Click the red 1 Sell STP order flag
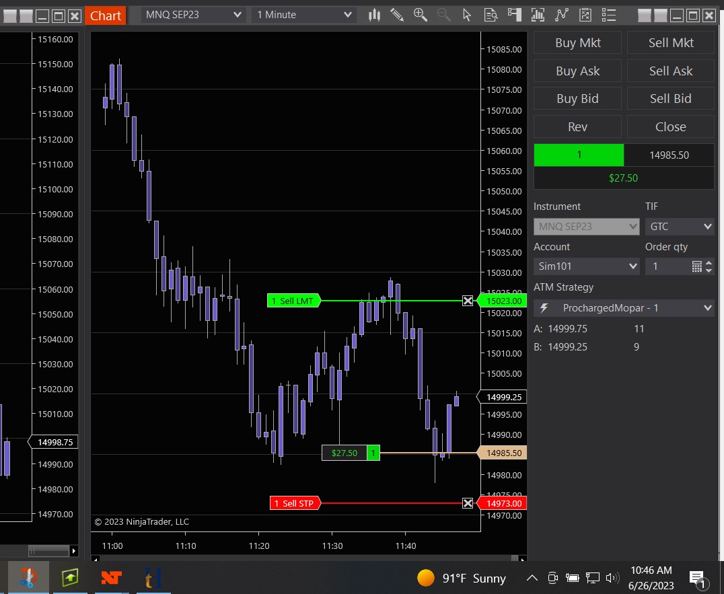 (x=295, y=503)
